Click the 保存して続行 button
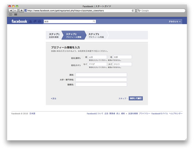 click(x=136, y=98)
